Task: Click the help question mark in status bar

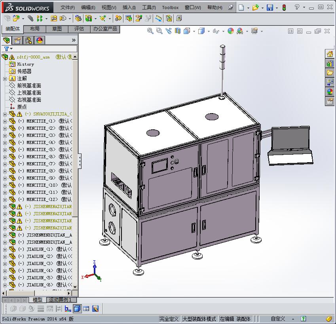Action: click(x=303, y=319)
